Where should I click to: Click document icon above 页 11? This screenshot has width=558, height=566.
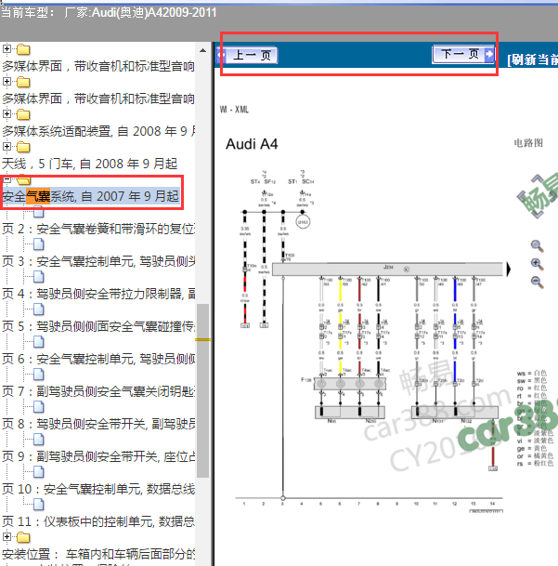(39, 505)
